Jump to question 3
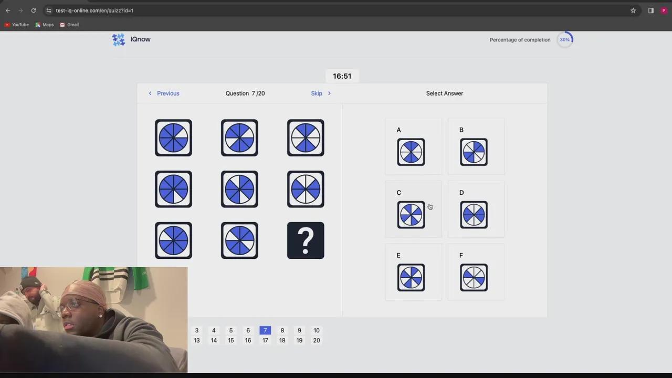Screen dimensions: 672x378 197,330
